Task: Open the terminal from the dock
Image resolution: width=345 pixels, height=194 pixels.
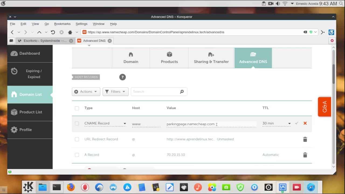Action: [x=57, y=187]
